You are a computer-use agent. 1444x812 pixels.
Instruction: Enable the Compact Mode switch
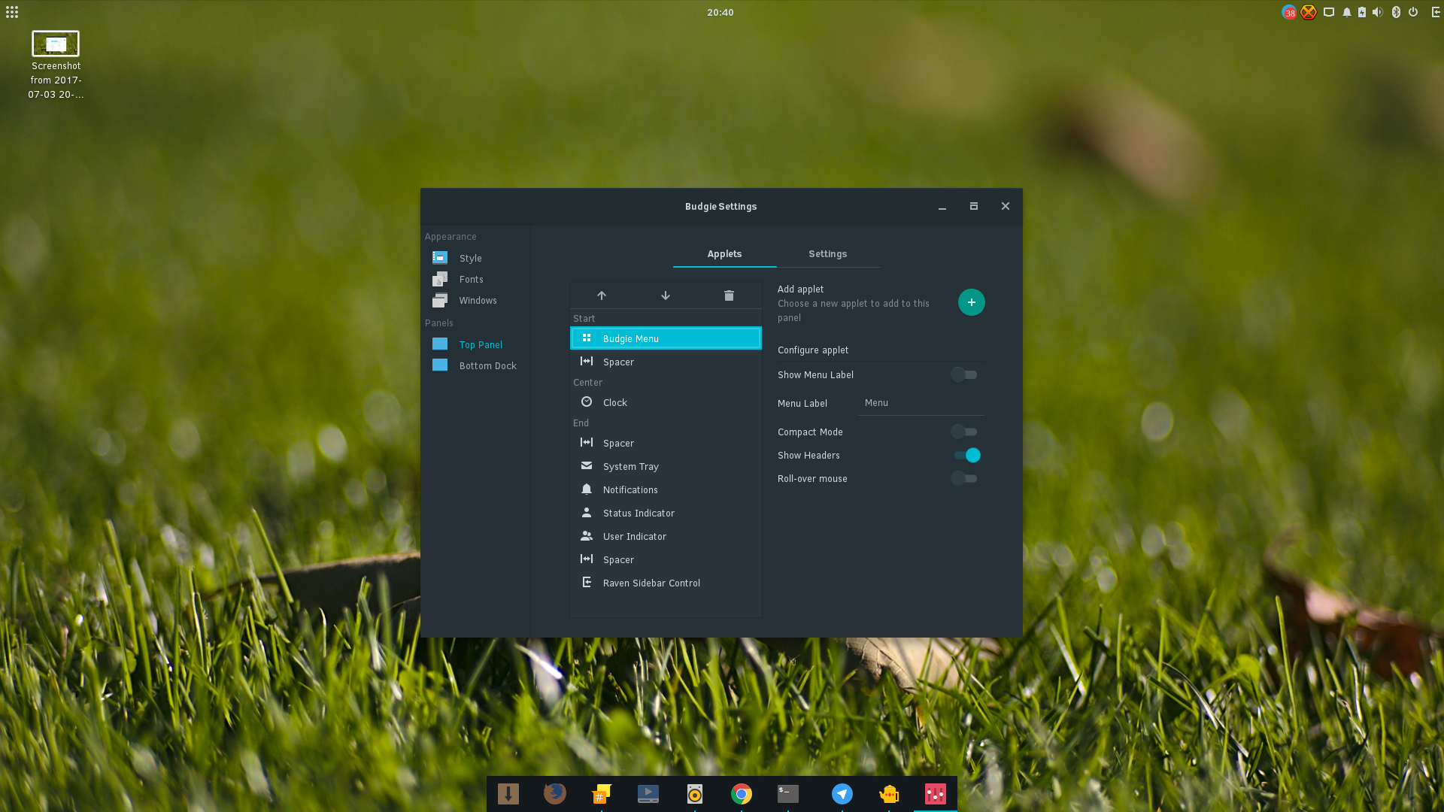pyautogui.click(x=964, y=432)
